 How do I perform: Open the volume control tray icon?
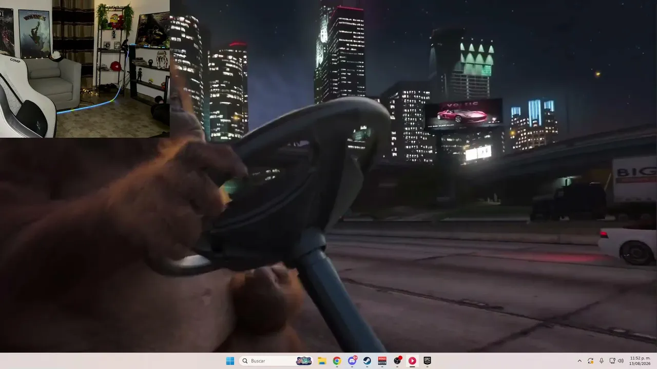coord(621,361)
